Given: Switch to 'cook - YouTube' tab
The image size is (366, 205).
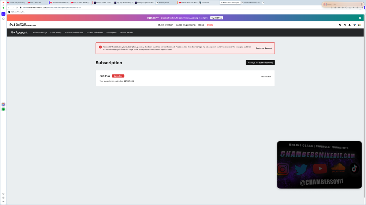Looking at the screenshot, I should [37, 3].
